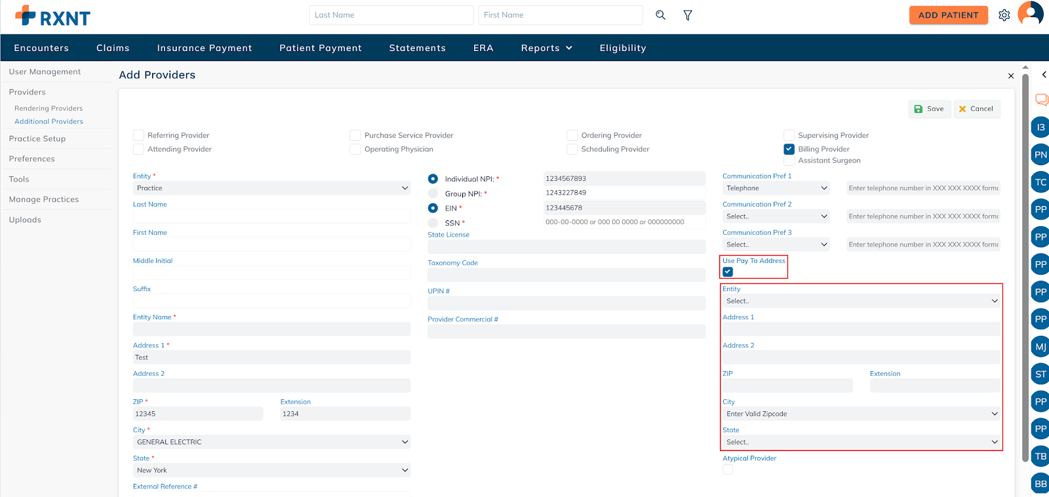
Task: Select the MJ patient badge
Action: point(1040,347)
